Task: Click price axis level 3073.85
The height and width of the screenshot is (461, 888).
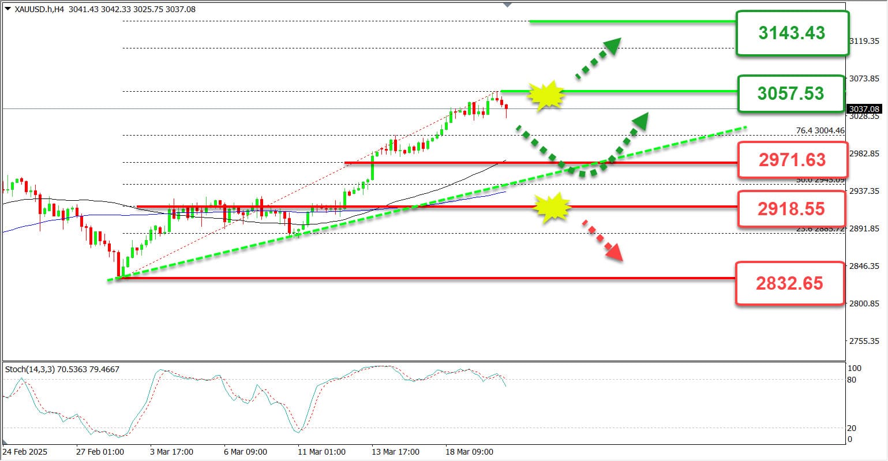Action: (864, 78)
